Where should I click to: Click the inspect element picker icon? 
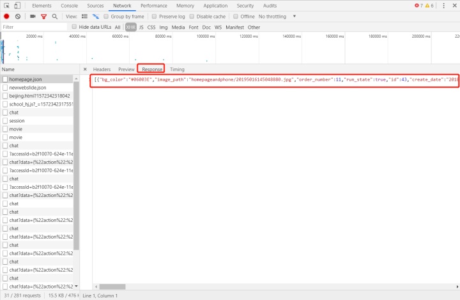[x=7, y=6]
